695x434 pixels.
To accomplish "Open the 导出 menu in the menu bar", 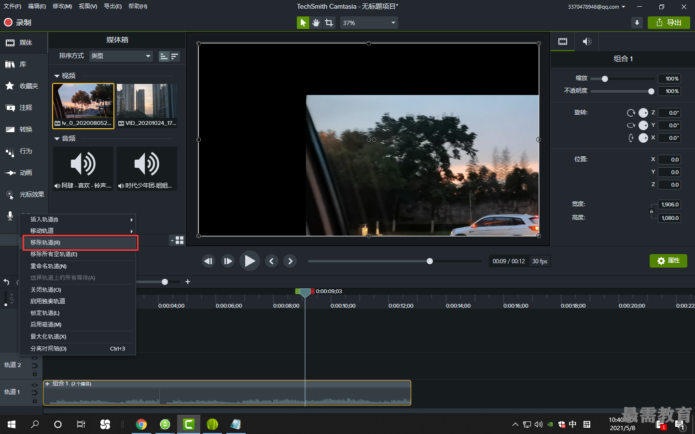I will click(x=113, y=6).
